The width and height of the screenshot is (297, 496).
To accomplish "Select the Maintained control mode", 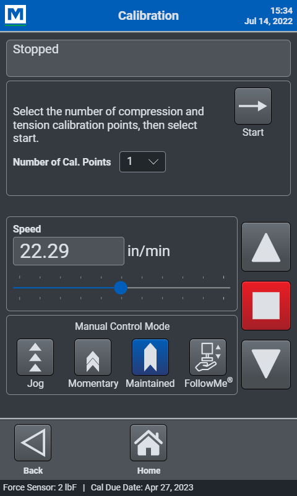I will [150, 357].
